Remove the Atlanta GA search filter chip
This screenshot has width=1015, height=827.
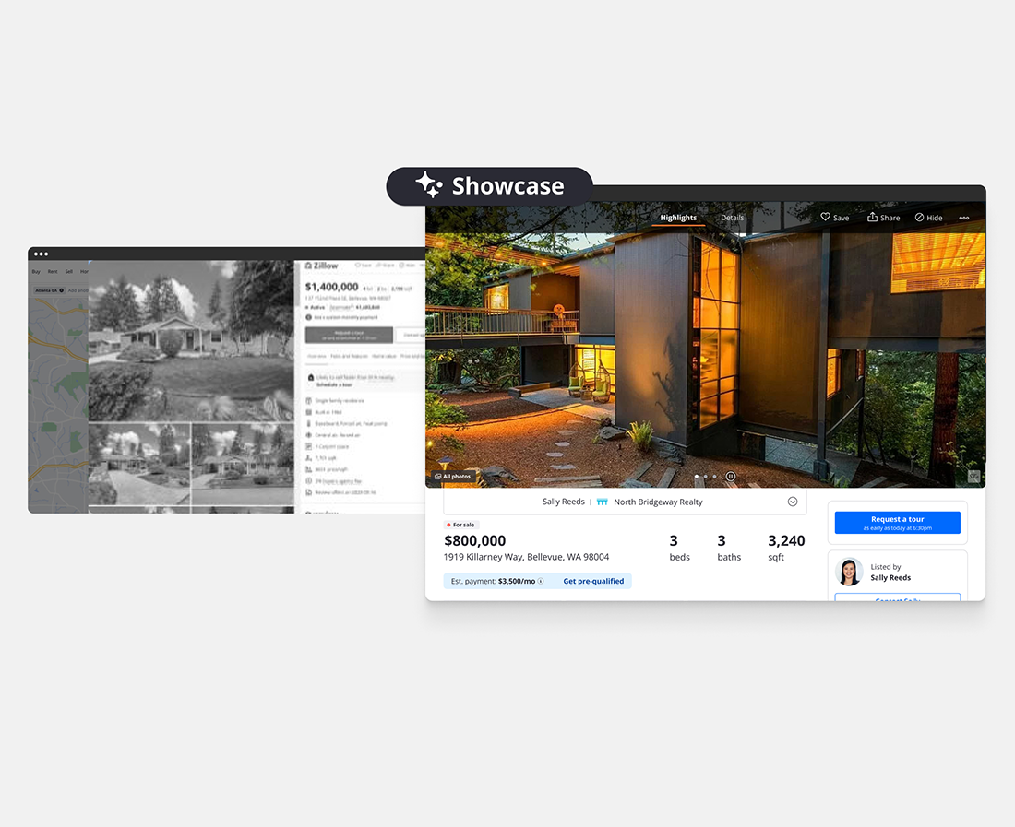click(62, 290)
